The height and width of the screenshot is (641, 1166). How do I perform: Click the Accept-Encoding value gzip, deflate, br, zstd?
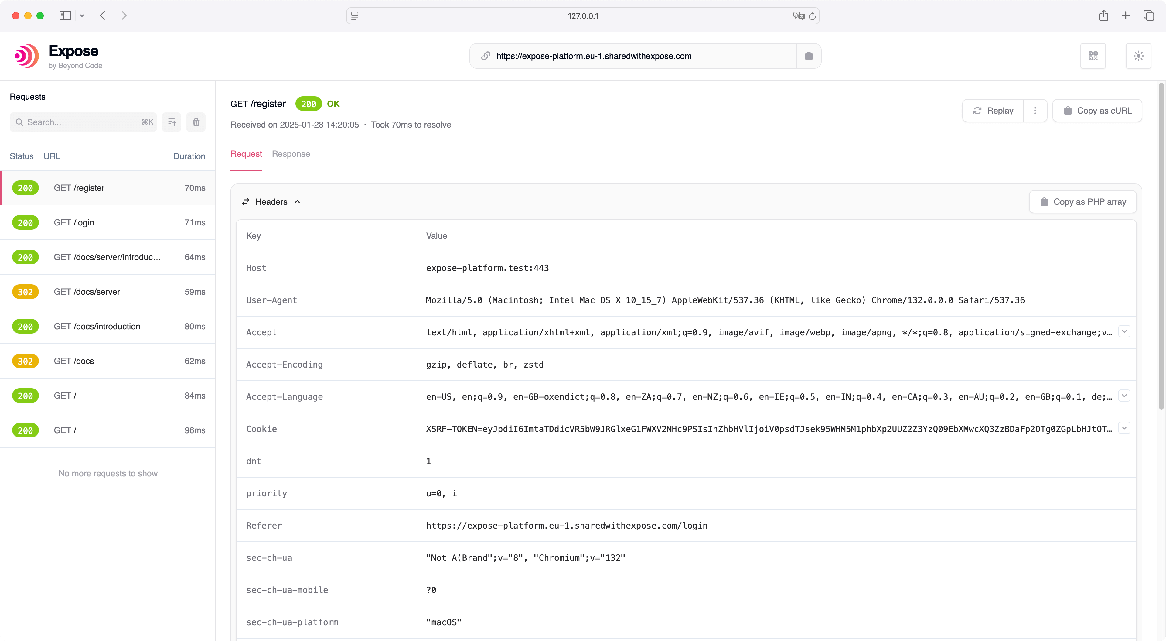point(485,364)
